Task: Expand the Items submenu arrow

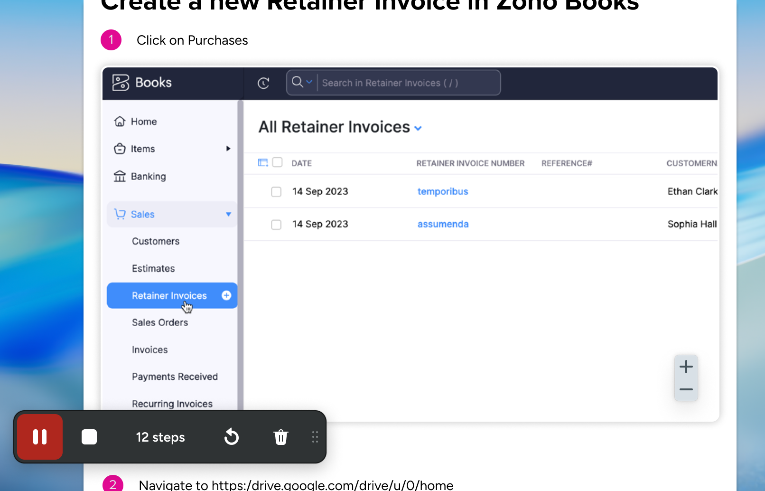Action: (x=228, y=149)
